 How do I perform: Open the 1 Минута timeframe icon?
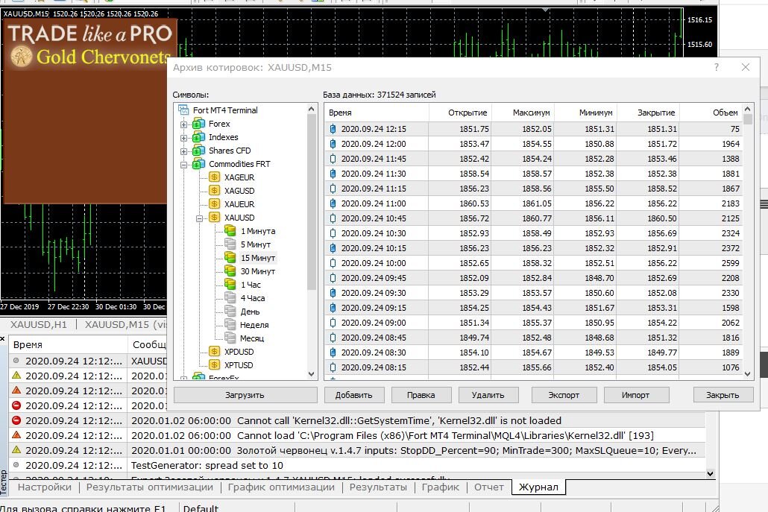pyautogui.click(x=230, y=230)
